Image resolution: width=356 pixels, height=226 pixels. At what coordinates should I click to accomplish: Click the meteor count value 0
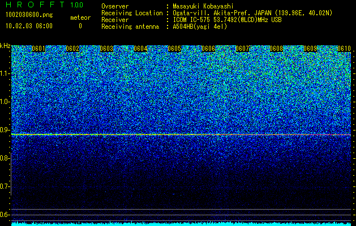pos(80,26)
